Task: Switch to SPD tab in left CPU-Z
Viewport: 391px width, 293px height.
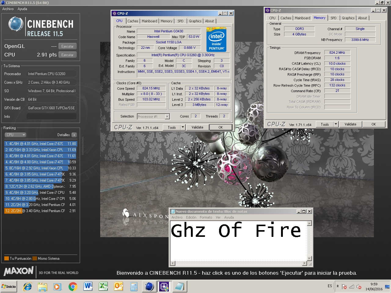Action: point(181,21)
